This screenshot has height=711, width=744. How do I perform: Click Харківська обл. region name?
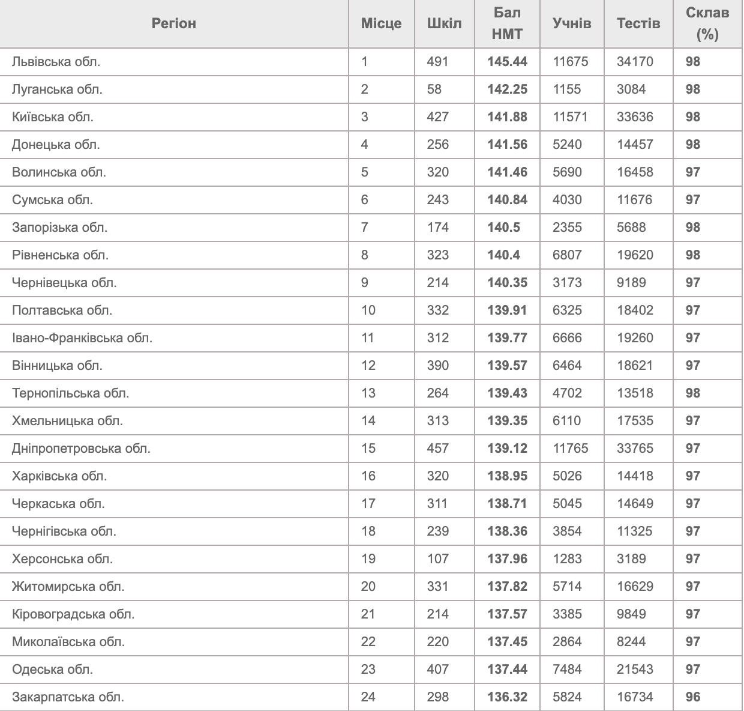click(x=59, y=476)
